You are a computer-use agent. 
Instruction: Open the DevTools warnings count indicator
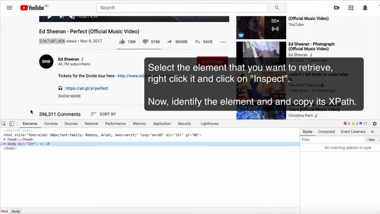(355, 124)
